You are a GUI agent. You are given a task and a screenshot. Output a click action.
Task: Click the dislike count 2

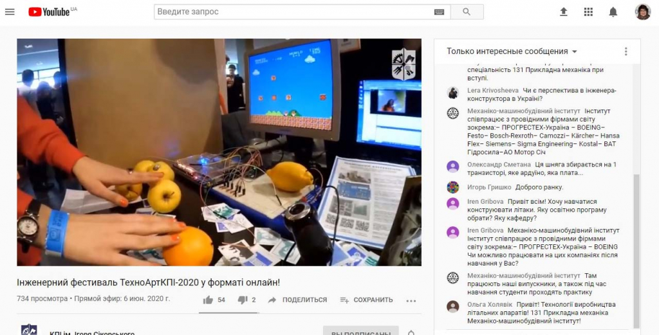tap(254, 300)
